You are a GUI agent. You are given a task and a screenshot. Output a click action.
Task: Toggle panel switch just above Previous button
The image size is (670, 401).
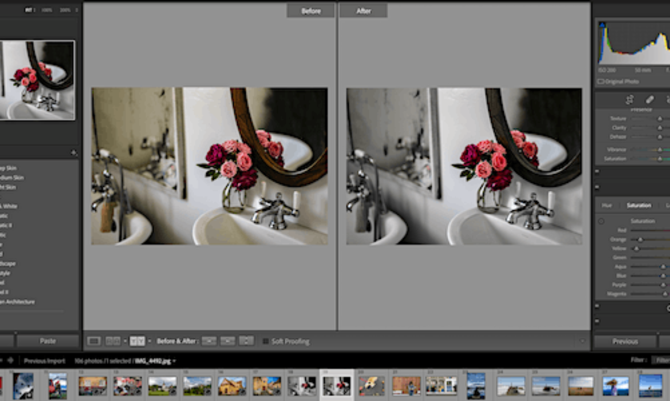[597, 321]
